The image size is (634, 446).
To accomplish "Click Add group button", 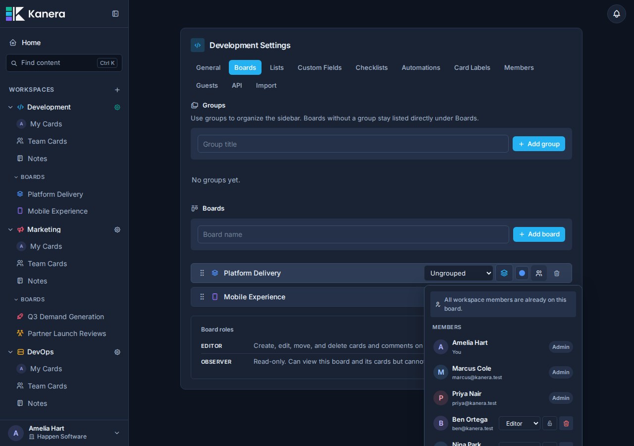I will point(539,144).
